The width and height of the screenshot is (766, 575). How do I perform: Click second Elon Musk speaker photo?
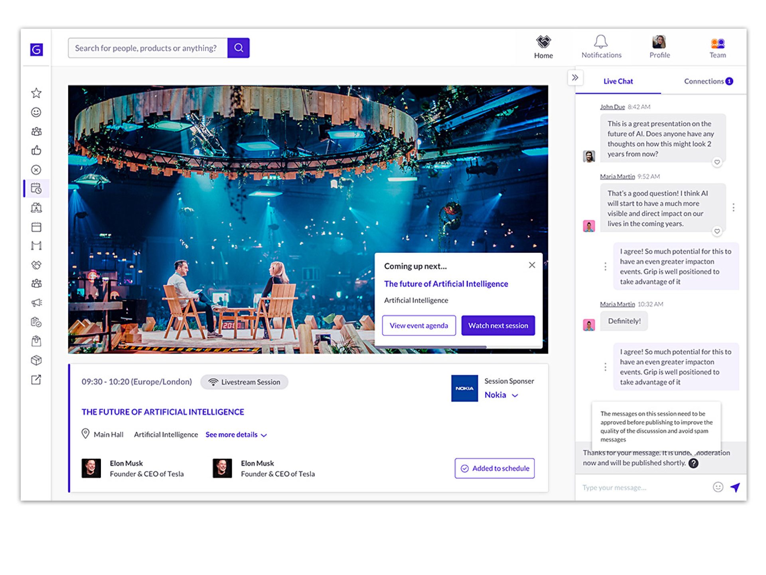(222, 468)
